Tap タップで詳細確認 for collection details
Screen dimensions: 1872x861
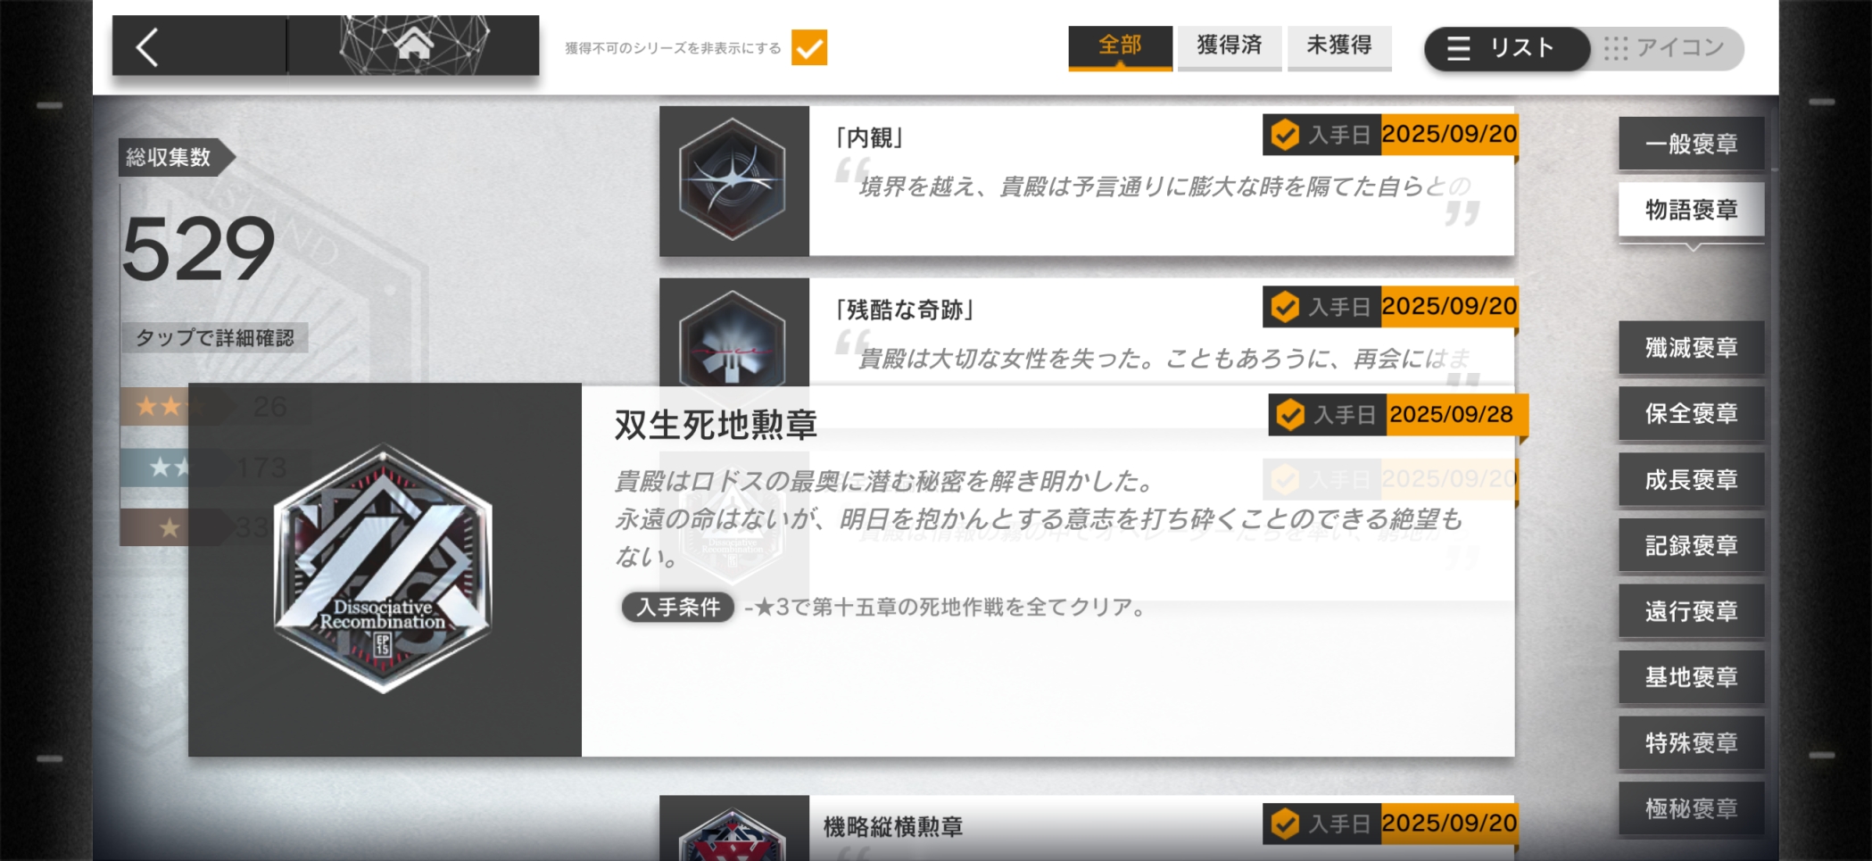215,338
